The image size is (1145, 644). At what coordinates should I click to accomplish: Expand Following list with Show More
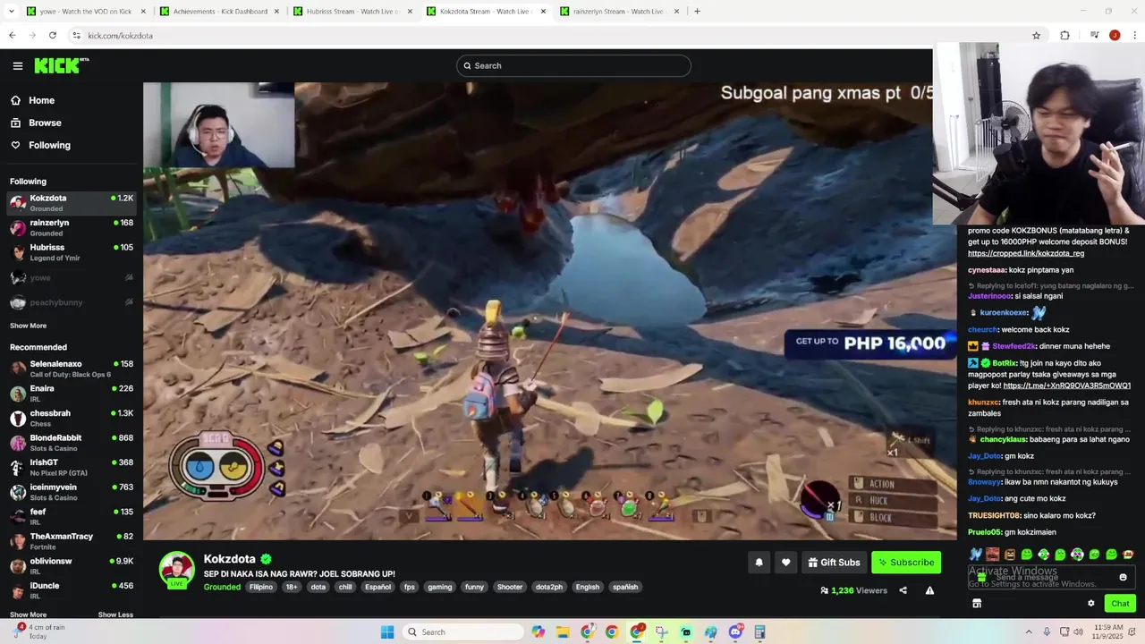(x=28, y=326)
